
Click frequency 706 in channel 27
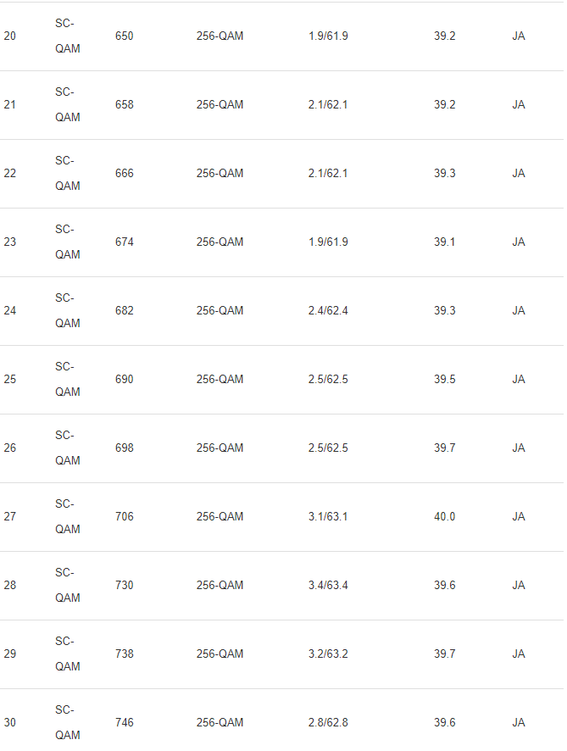[x=124, y=516]
